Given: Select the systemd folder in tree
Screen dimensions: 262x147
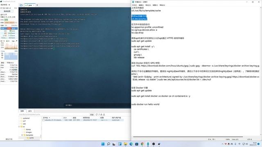Looking at the screenshot, I should point(26,118).
